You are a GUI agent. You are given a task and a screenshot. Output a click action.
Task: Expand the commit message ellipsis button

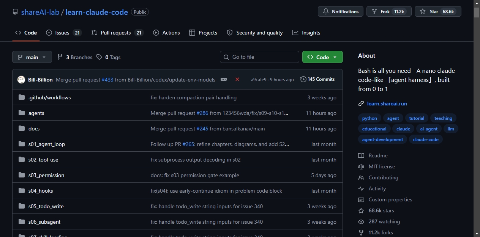coord(224,79)
